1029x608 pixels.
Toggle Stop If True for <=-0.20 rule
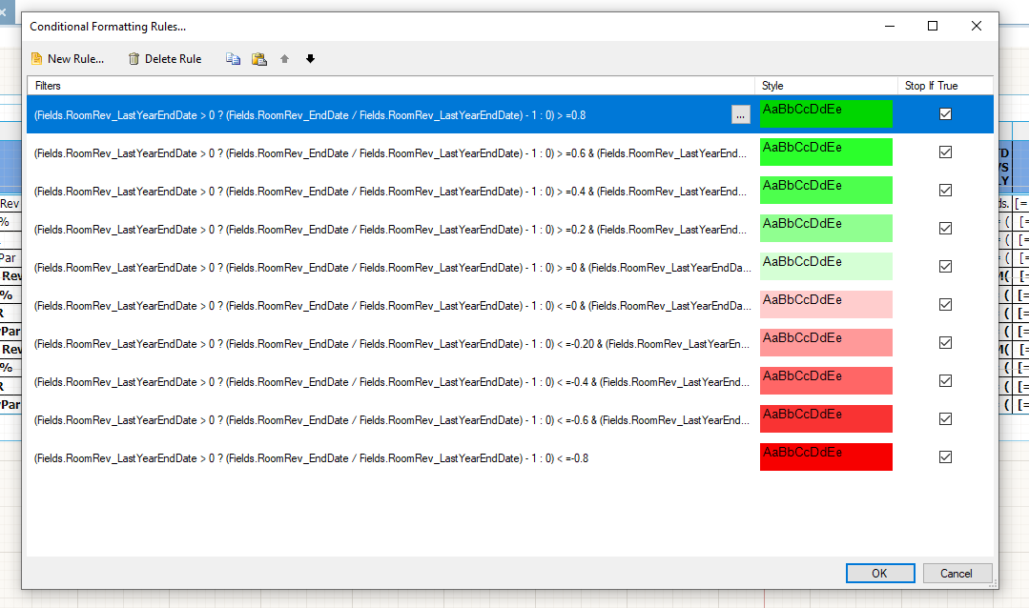coord(945,342)
